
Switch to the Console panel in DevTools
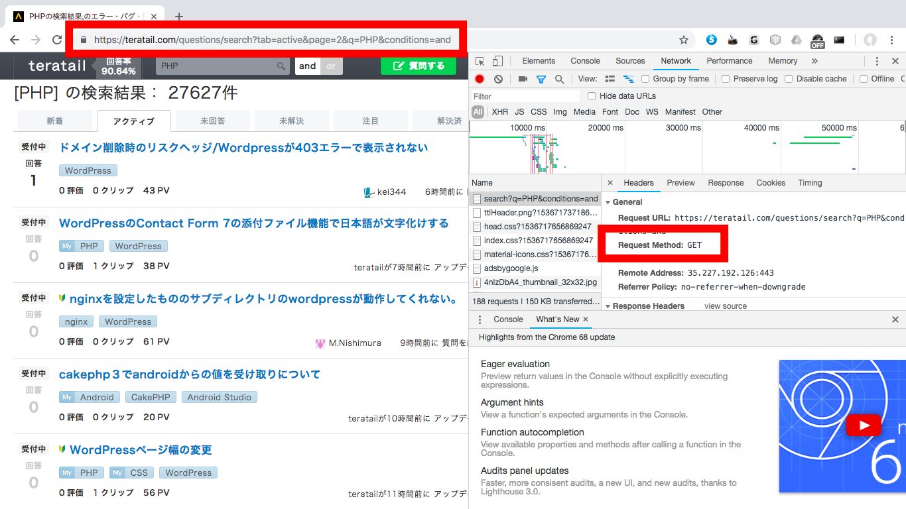(585, 60)
